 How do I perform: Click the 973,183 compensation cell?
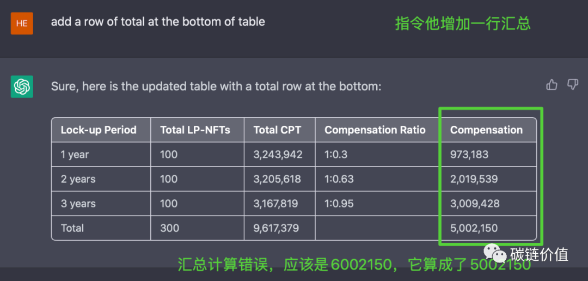pos(469,155)
